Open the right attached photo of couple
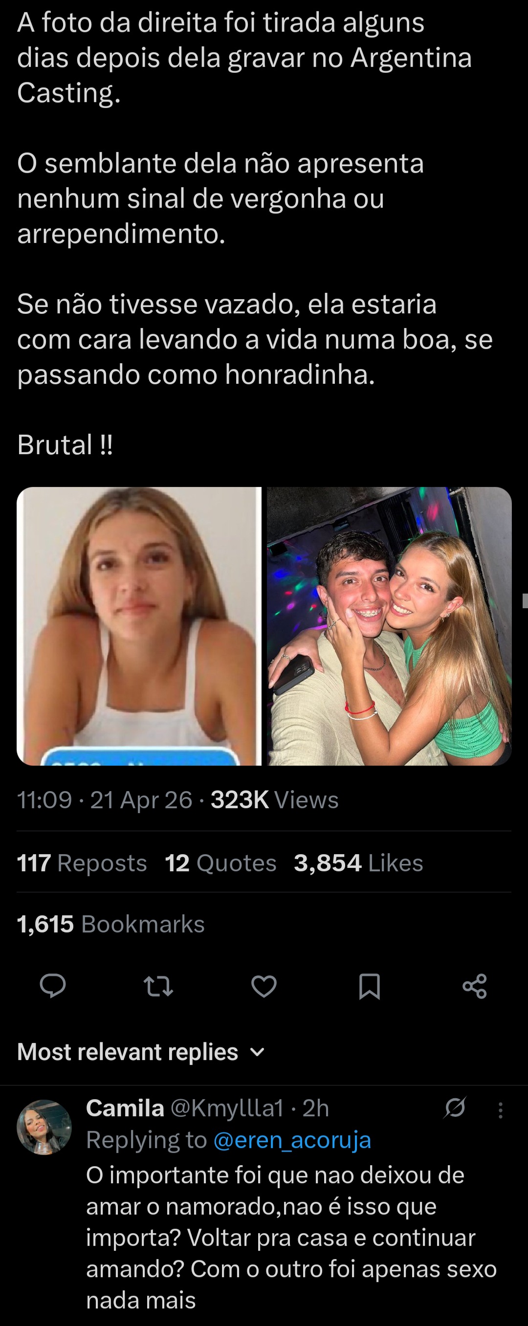The image size is (528, 1326). click(x=389, y=626)
